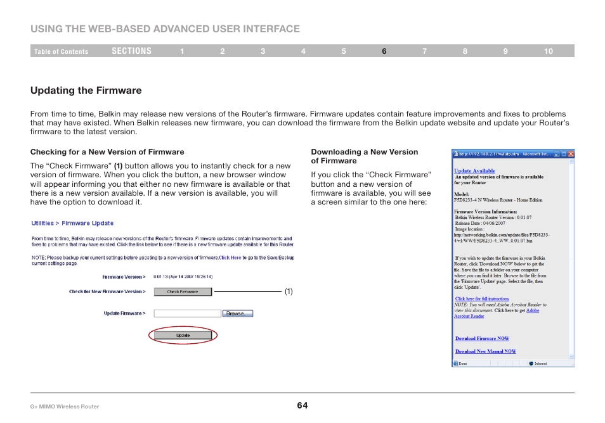Click the Update button
This screenshot has width=605, height=423.
(183, 335)
